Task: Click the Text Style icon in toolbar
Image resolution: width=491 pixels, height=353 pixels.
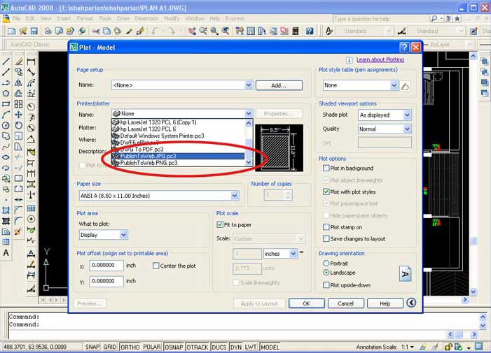Action: (x=329, y=31)
